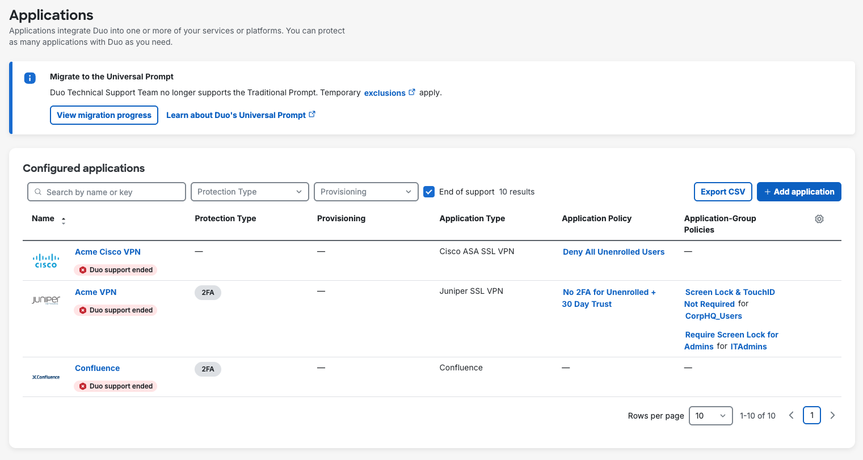The image size is (863, 460).
Task: Select page 1 in pagination
Action: point(812,416)
